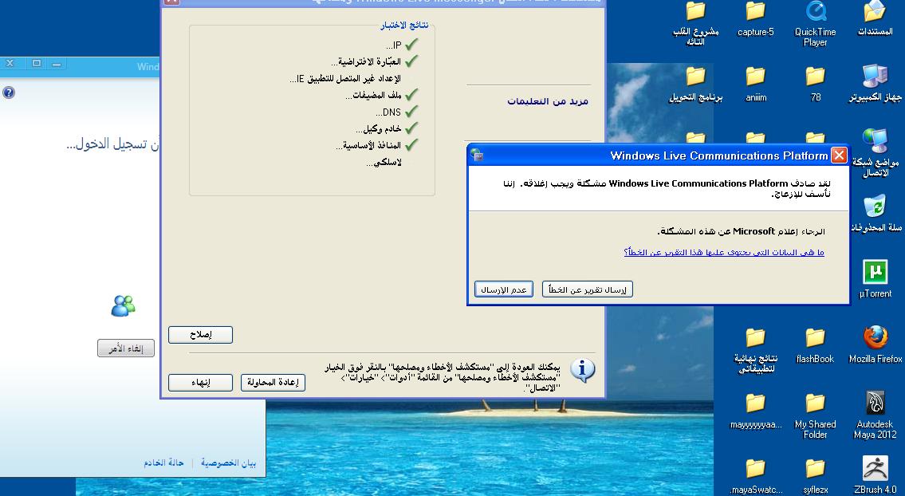Click the help question mark in Messenger window

pos(9,93)
